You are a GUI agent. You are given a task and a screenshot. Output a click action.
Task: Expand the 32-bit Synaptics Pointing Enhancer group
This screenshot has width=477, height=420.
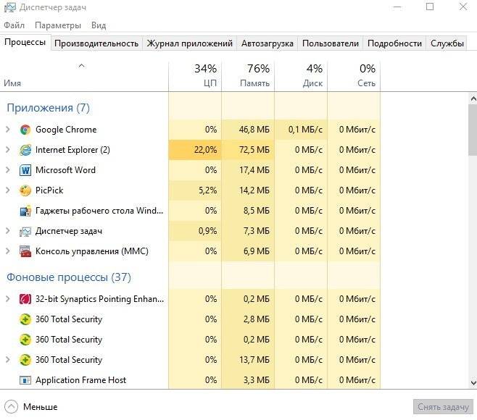[7, 299]
